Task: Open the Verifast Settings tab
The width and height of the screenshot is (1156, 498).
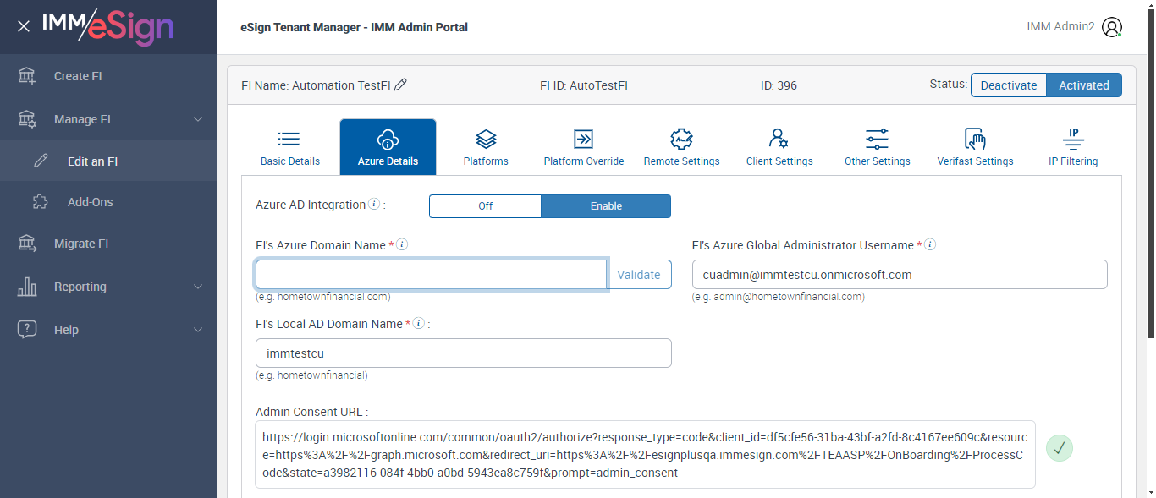Action: (x=975, y=147)
